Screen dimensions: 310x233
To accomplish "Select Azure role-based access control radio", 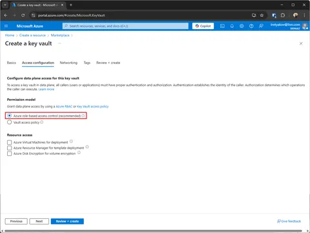I will pos(9,116).
